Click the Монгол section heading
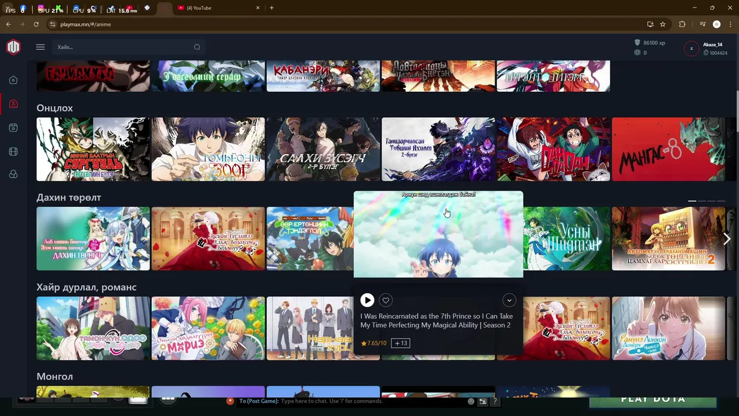The image size is (739, 416). click(x=54, y=377)
